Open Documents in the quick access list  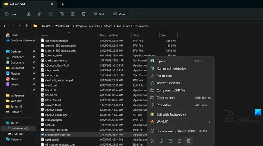[x=15, y=62]
